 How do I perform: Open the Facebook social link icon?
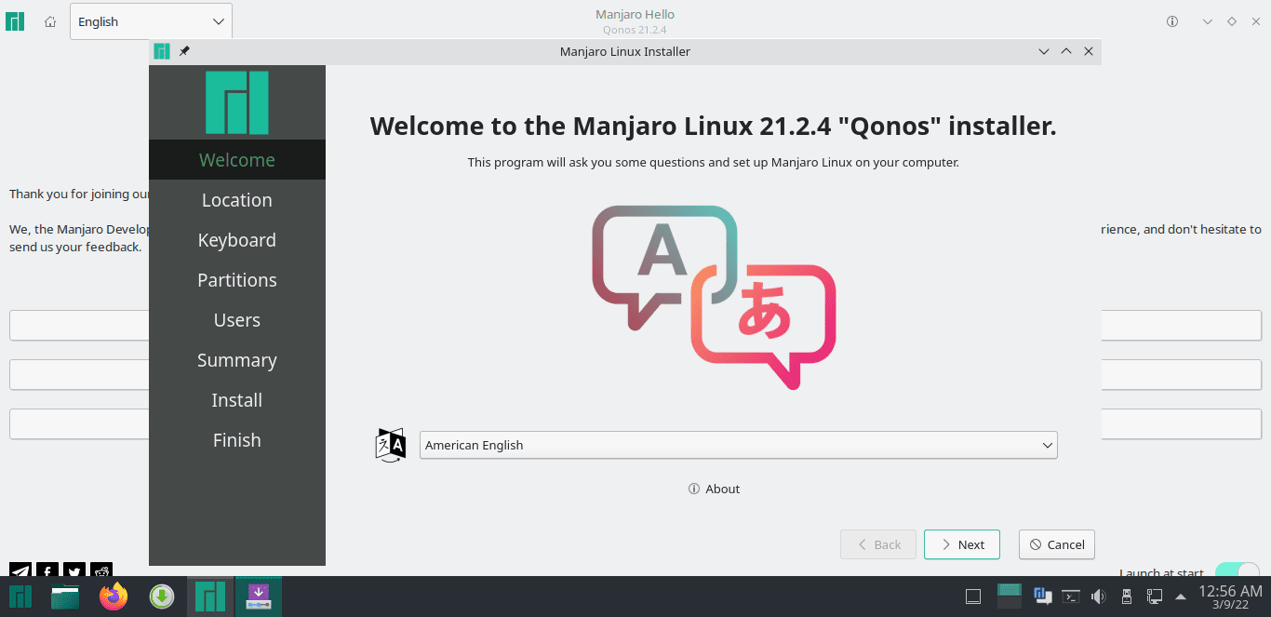point(47,571)
